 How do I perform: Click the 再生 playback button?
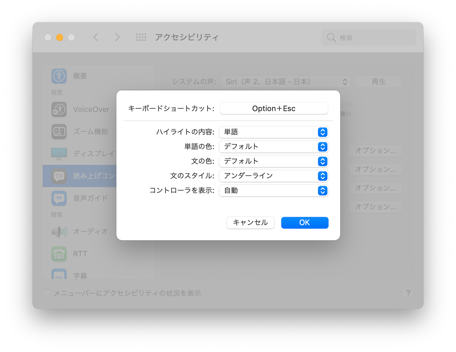coord(379,82)
